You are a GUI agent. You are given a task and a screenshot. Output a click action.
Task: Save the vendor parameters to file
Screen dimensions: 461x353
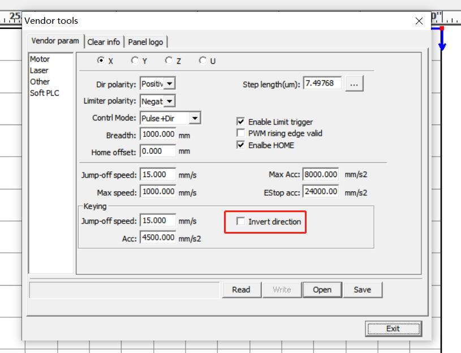coord(363,289)
